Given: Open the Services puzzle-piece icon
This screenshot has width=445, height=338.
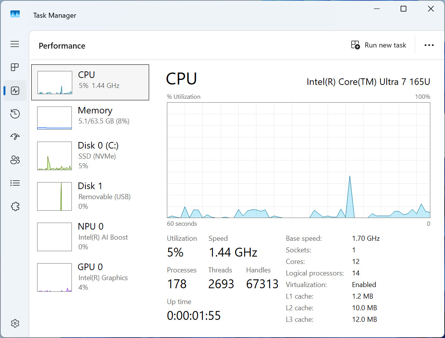Looking at the screenshot, I should pos(15,206).
